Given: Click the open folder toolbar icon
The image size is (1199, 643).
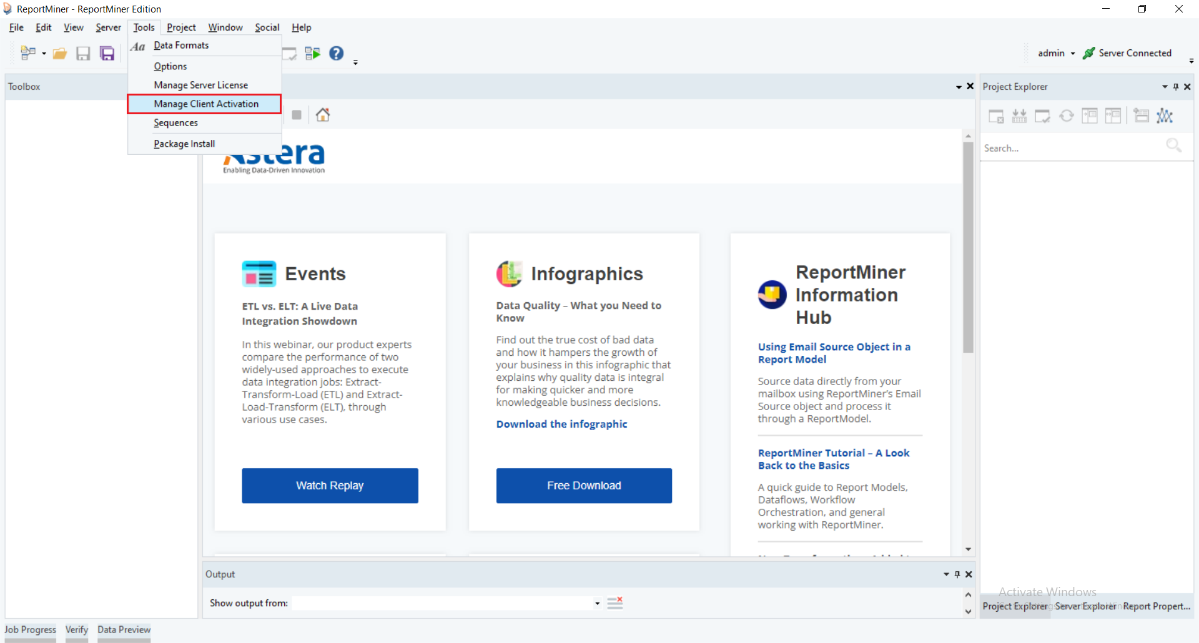Looking at the screenshot, I should tap(60, 54).
